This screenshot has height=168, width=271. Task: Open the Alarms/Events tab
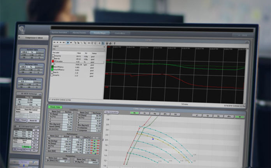pyautogui.click(x=79, y=33)
